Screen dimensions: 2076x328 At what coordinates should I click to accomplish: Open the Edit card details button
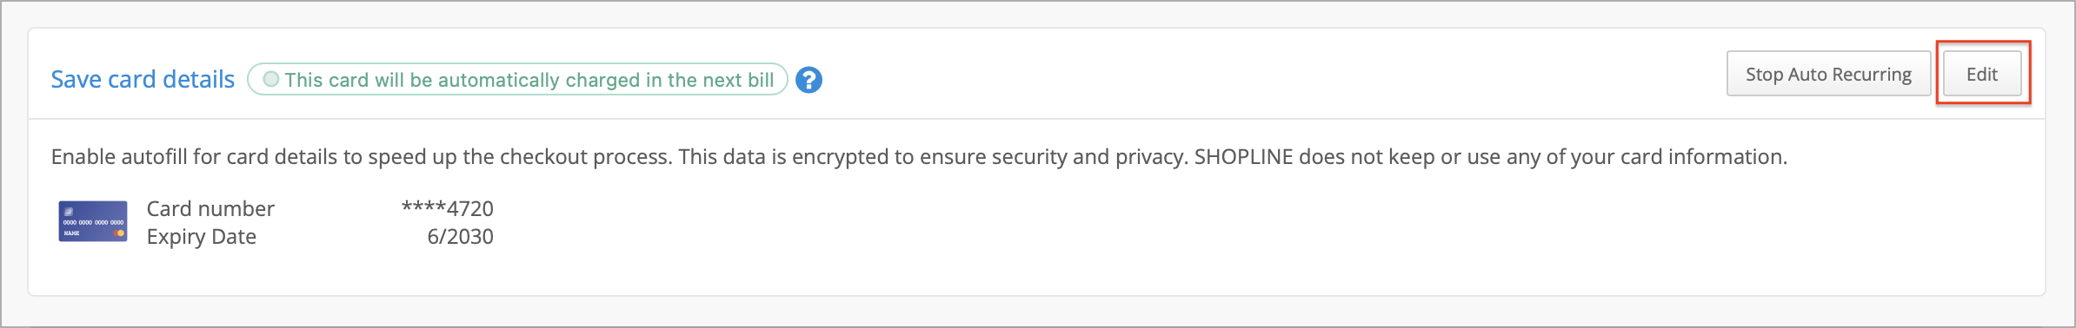point(1982,74)
